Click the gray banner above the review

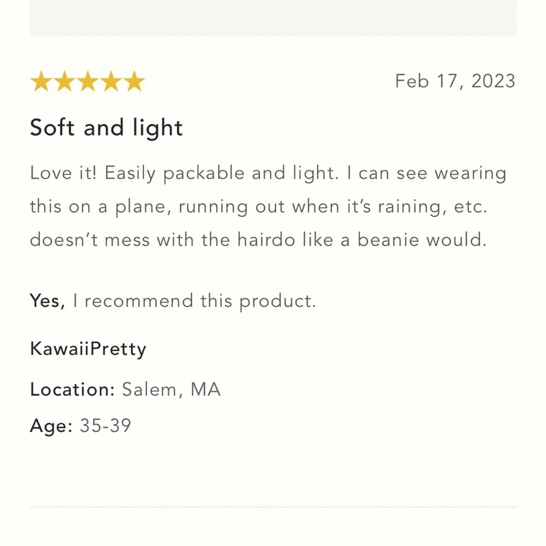pos(274,17)
